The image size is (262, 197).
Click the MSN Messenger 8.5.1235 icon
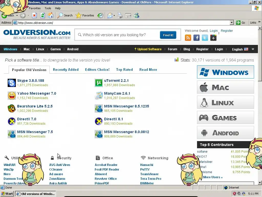coord(99,109)
